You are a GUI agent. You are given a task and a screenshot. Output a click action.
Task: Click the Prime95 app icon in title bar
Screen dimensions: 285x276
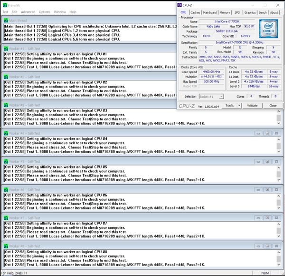[5, 5]
